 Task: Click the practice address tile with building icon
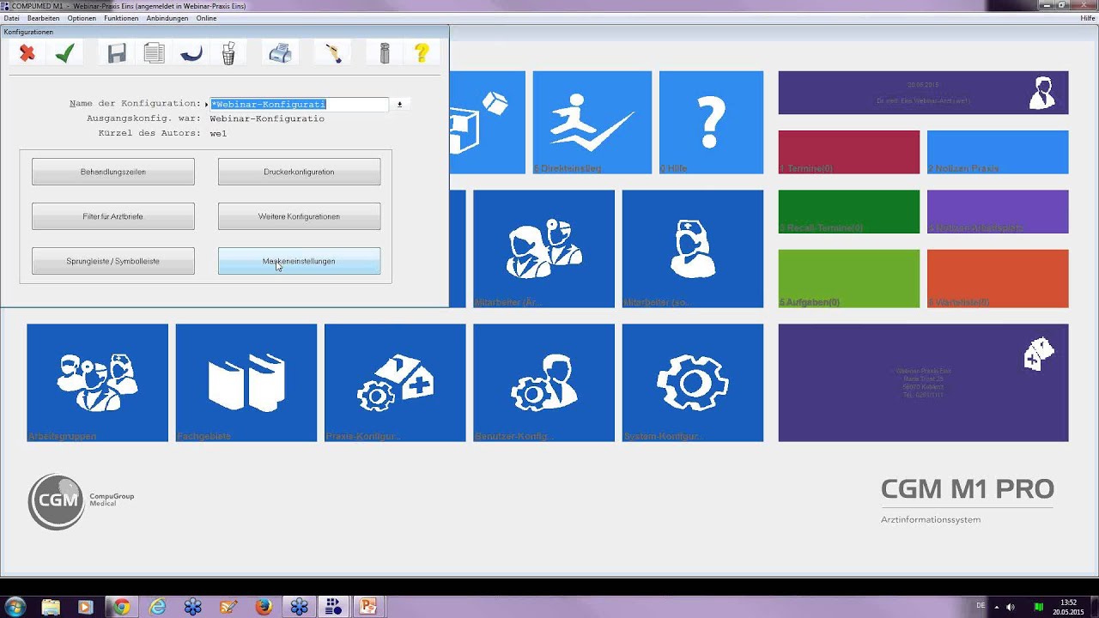click(x=923, y=383)
